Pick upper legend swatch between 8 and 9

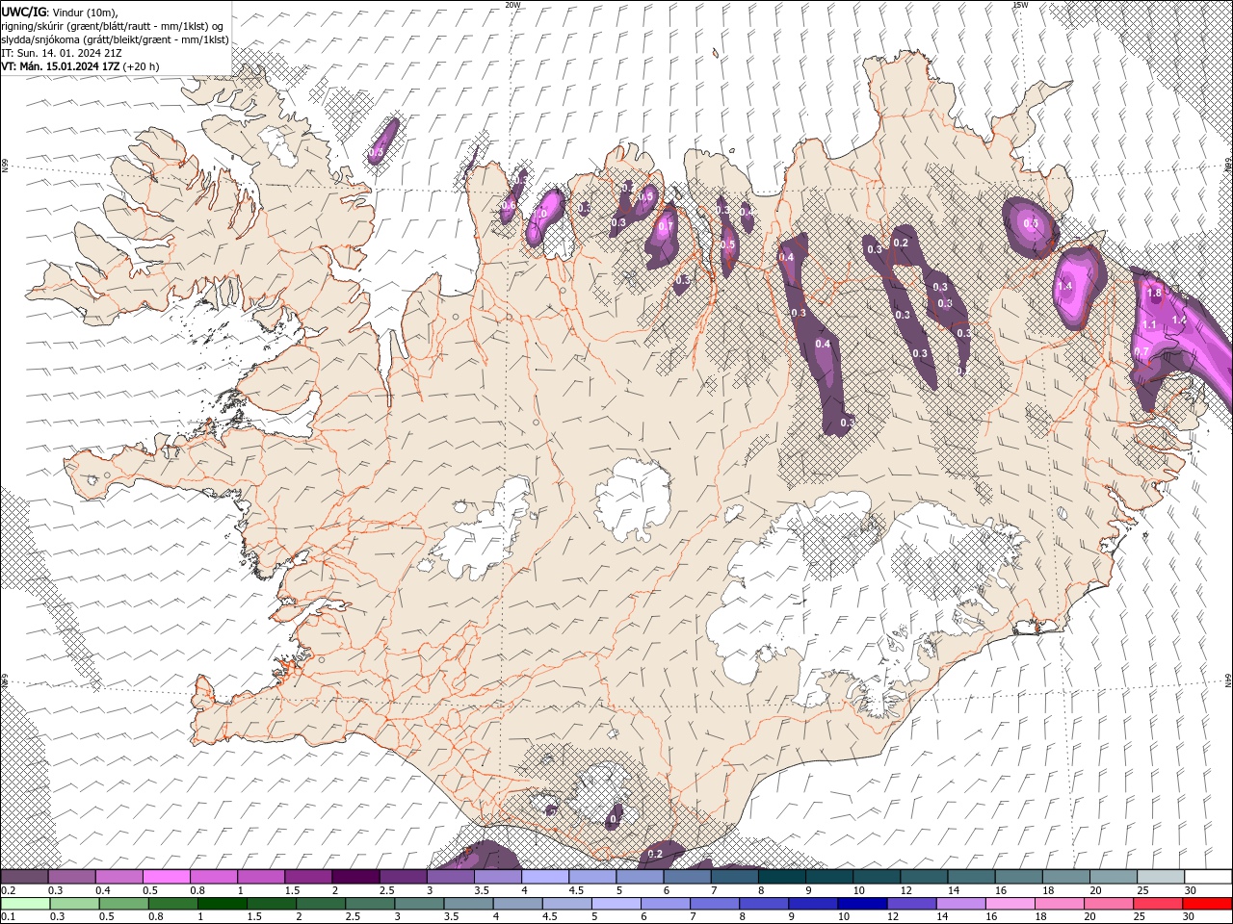click(x=781, y=877)
